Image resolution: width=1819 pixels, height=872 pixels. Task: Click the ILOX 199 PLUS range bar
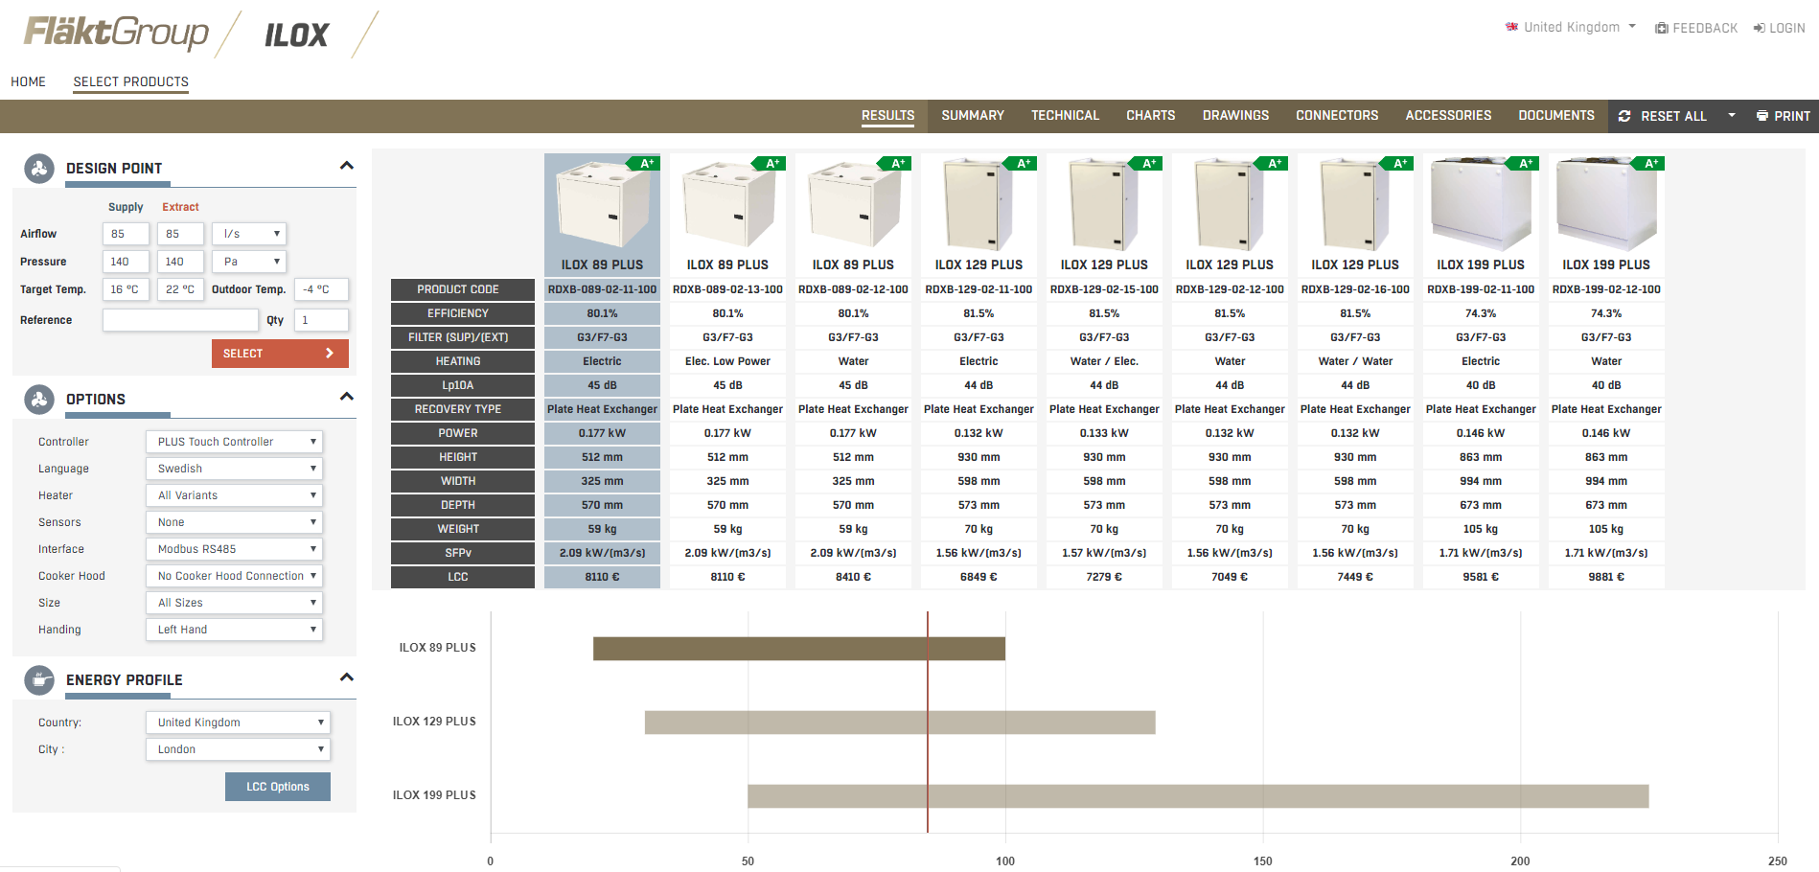(x=1198, y=796)
